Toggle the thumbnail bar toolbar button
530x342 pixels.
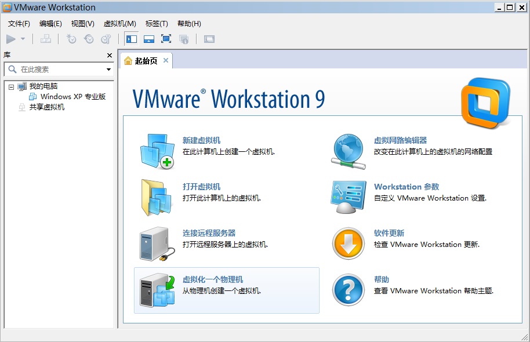click(x=149, y=39)
